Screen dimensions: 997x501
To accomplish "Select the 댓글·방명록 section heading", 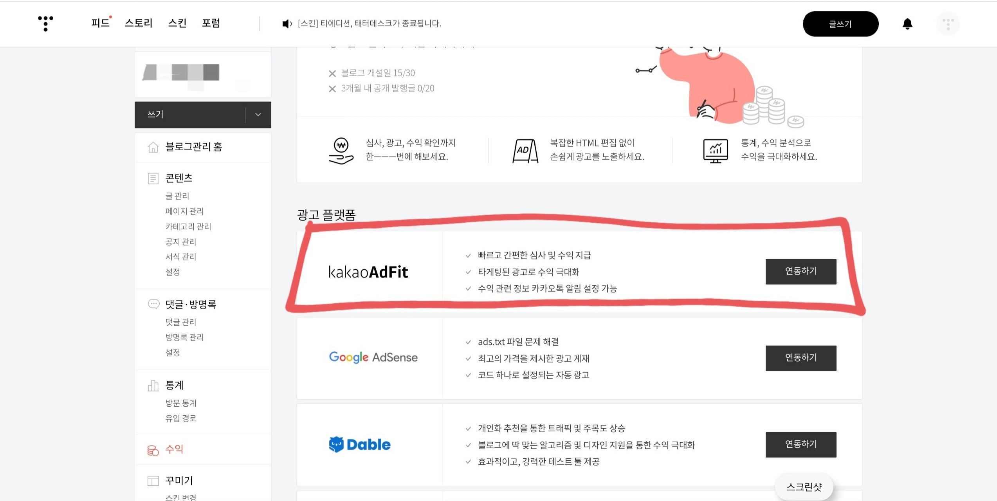I will tap(191, 305).
